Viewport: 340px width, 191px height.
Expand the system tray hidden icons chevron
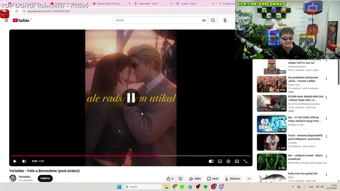pos(293,187)
